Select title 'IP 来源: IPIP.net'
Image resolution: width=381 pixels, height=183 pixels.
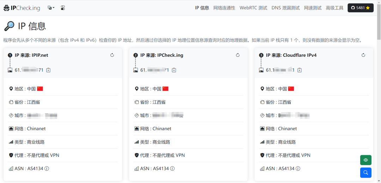pos(32,55)
